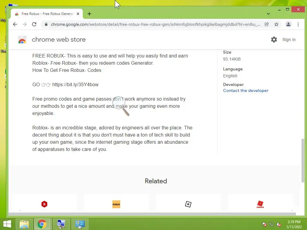Open the taskbar clock showing 2:19 PM
Image resolution: width=307 pixels, height=230 pixels.
[294, 224]
